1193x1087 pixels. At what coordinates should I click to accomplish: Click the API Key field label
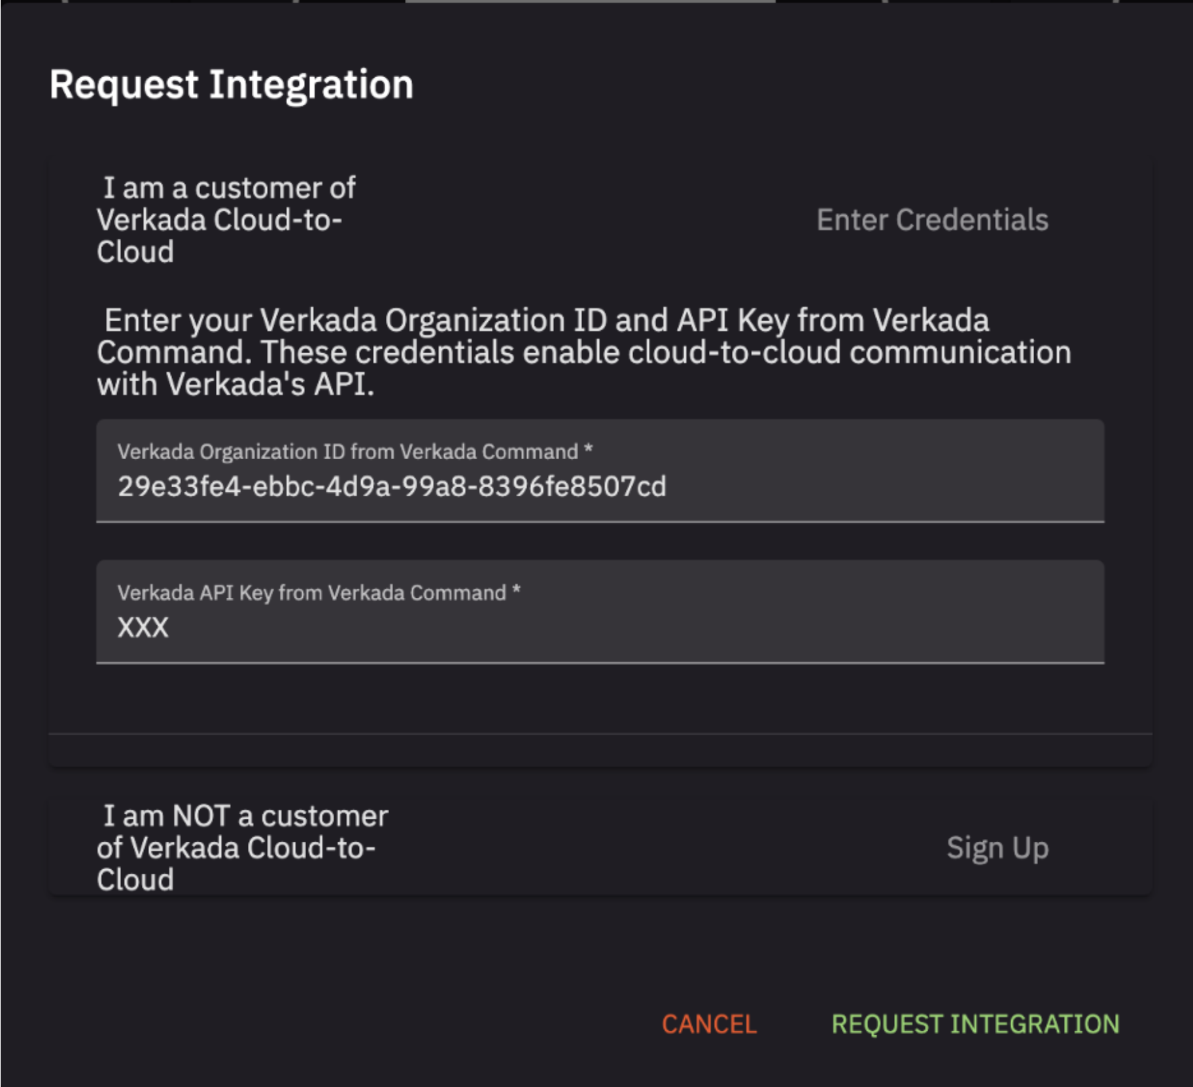pos(311,593)
